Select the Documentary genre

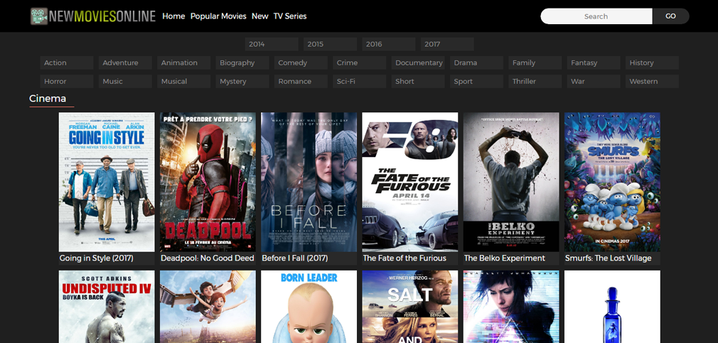418,62
